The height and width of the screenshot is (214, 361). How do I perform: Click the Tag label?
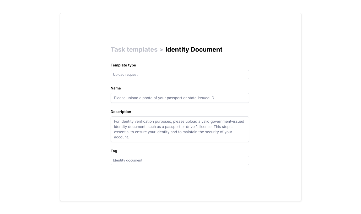pyautogui.click(x=114, y=151)
